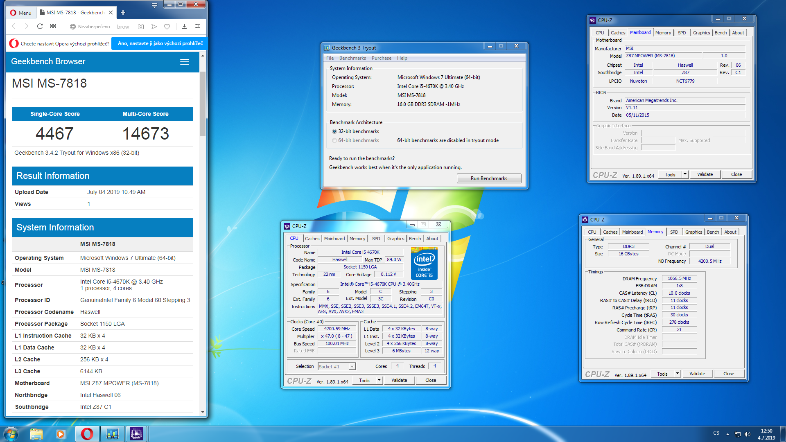Image resolution: width=786 pixels, height=442 pixels.
Task: Open File menu in Geekbench 3 Tryout
Action: pyautogui.click(x=330, y=58)
